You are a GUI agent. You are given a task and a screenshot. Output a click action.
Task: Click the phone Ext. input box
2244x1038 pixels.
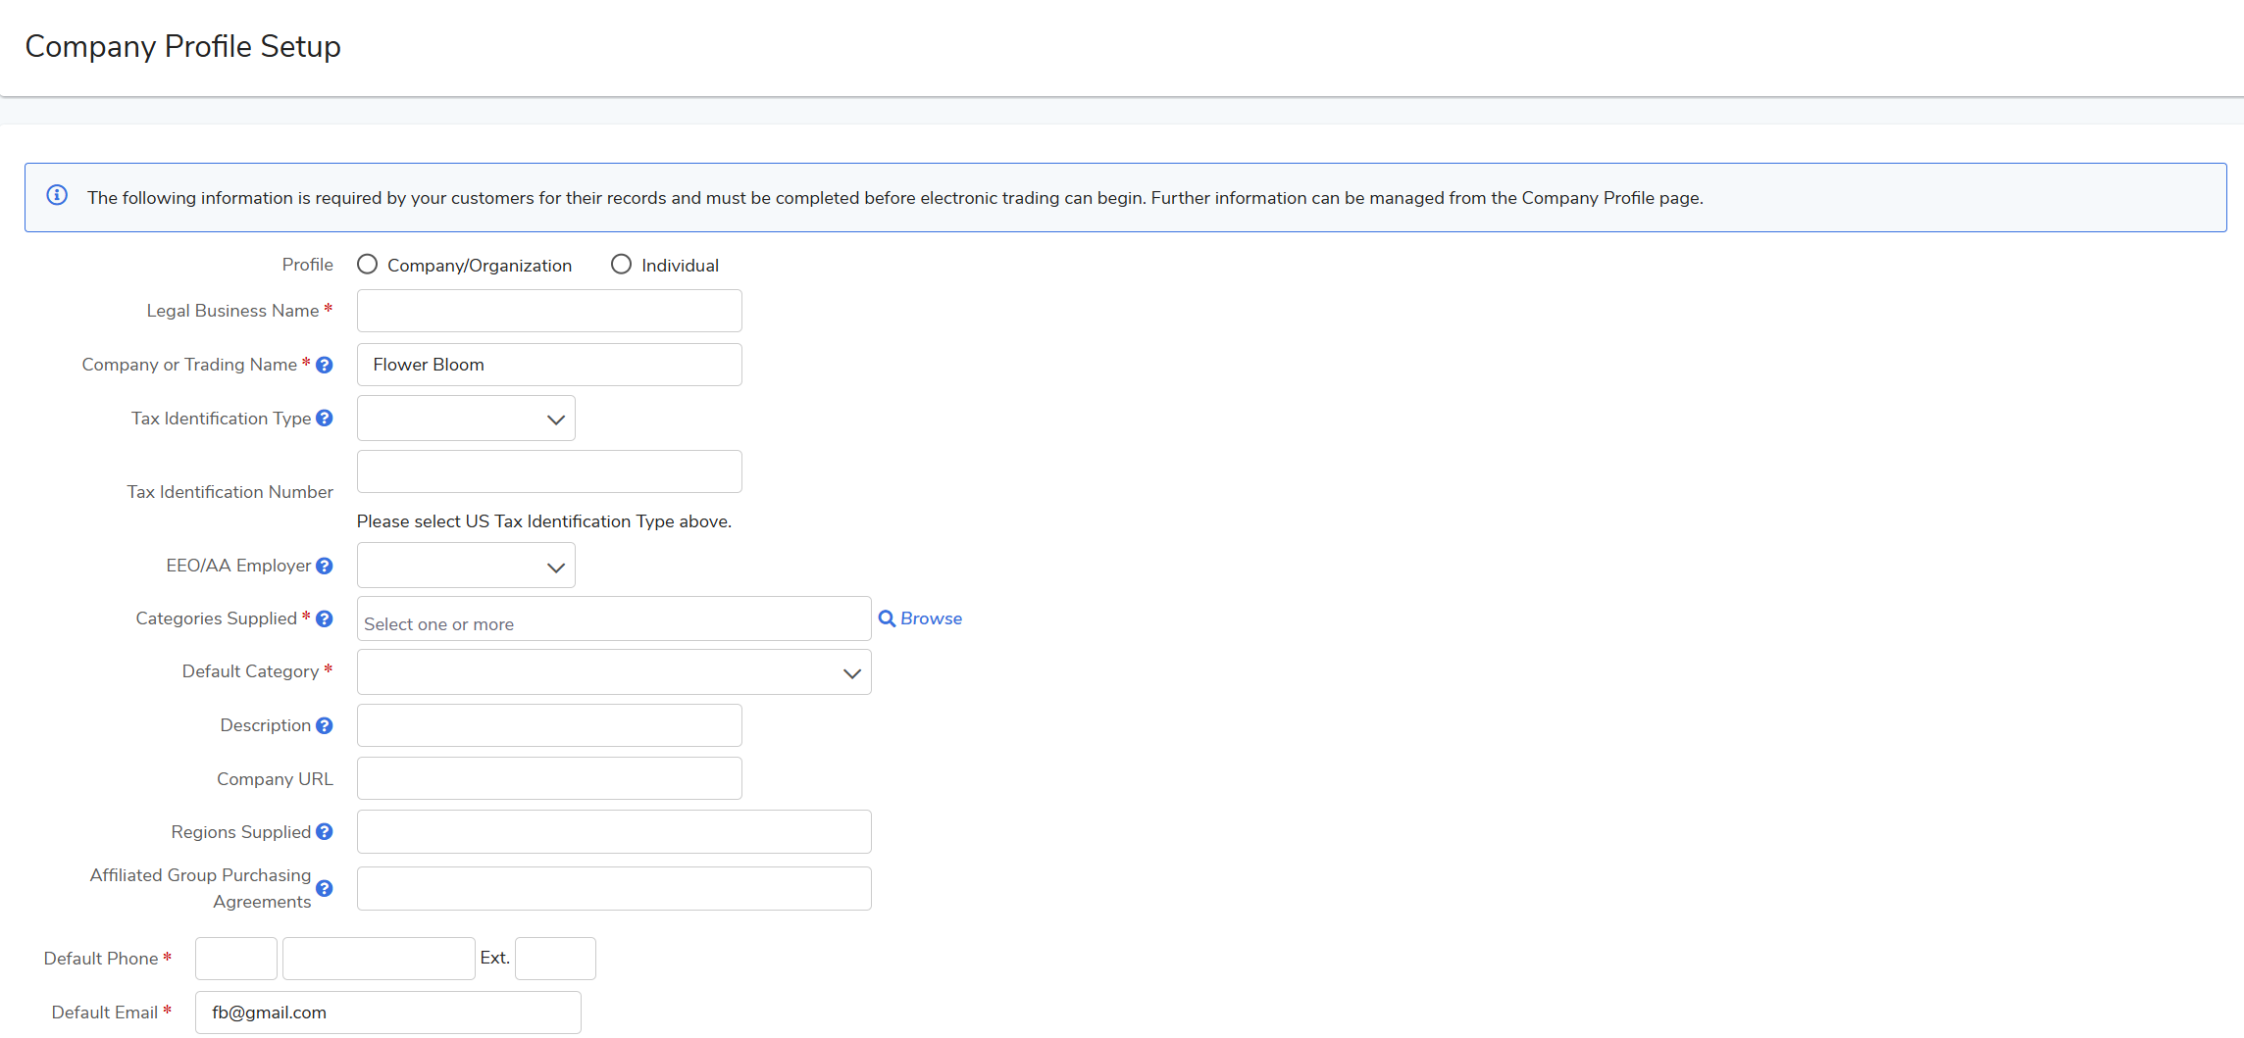[555, 959]
